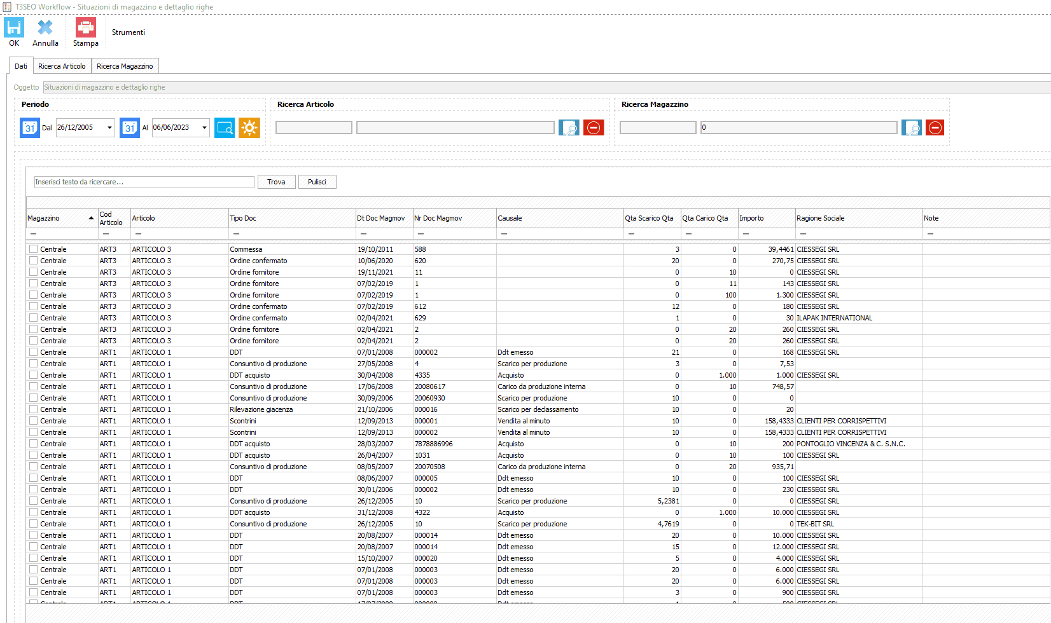Tick checkbox for PONTOGLIO VINCENZA row
Image resolution: width=1051 pixels, height=623 pixels.
(33, 444)
